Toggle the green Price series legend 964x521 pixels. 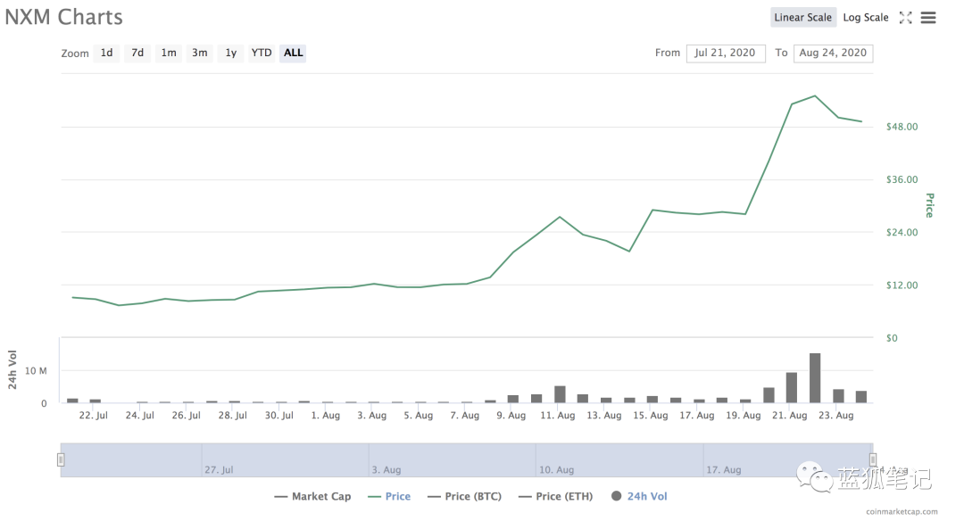[x=389, y=496]
